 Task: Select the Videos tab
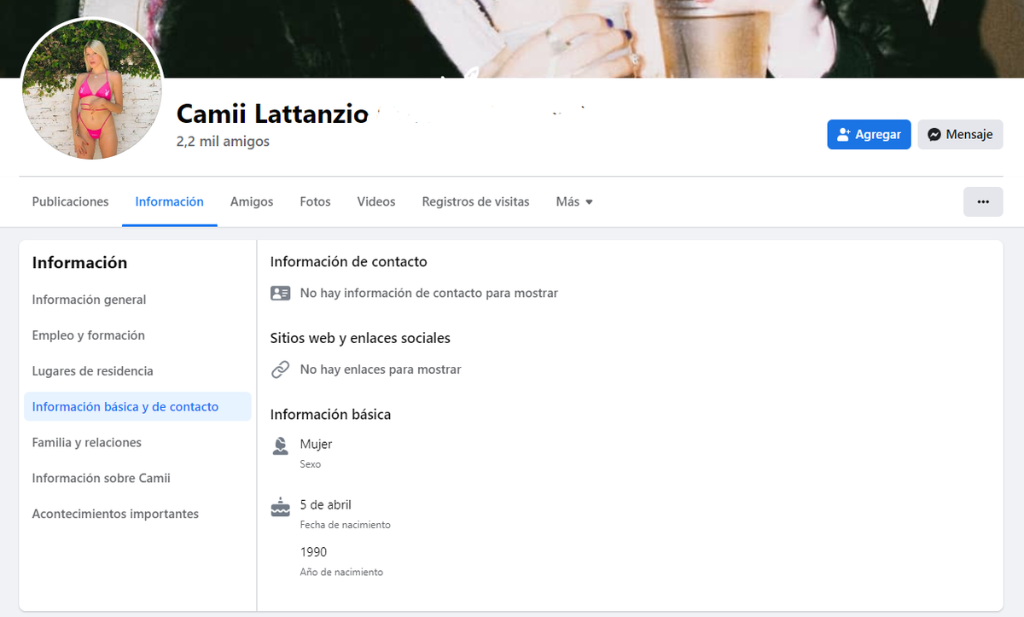point(376,202)
